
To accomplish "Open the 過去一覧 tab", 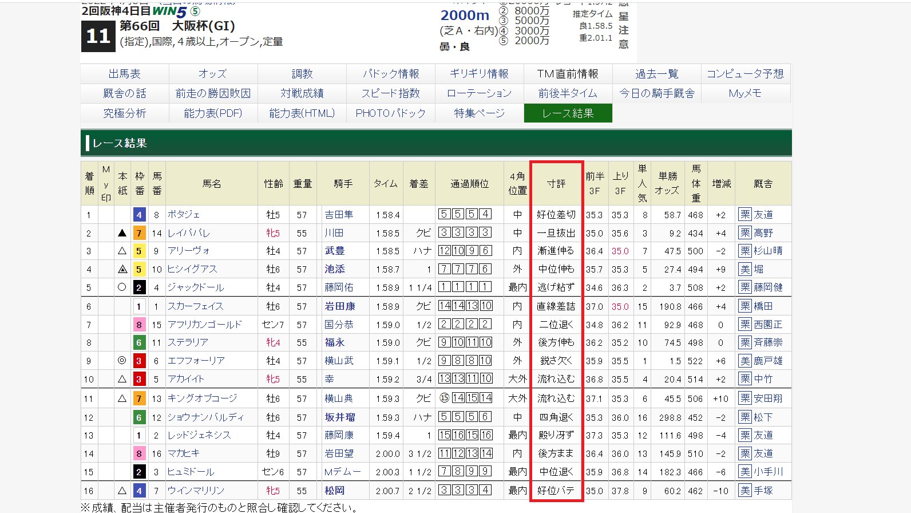I will click(x=657, y=74).
